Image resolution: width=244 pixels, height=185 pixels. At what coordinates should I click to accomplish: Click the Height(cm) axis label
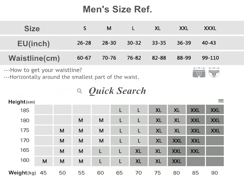21,102
